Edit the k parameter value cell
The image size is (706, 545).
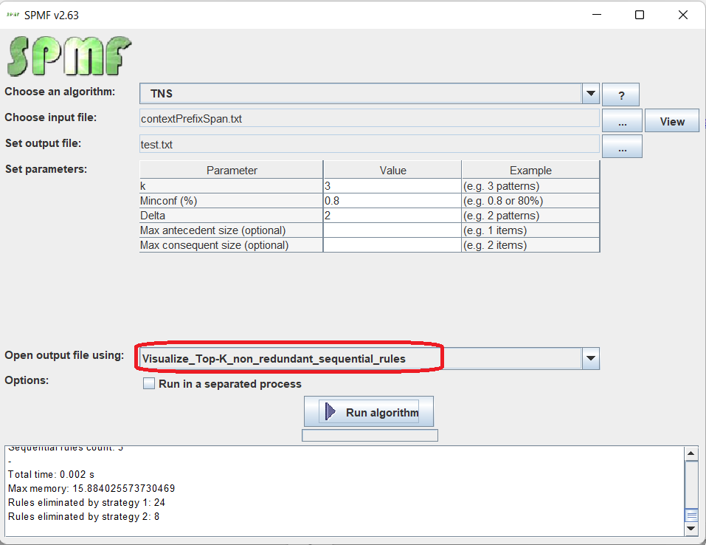(x=392, y=186)
